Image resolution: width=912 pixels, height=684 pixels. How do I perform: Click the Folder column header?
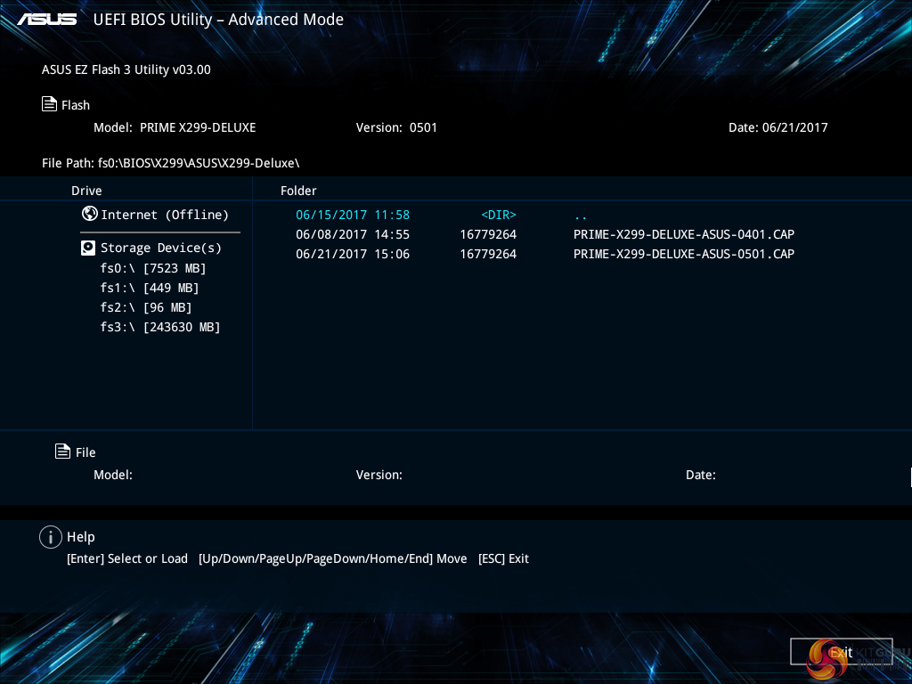[298, 191]
